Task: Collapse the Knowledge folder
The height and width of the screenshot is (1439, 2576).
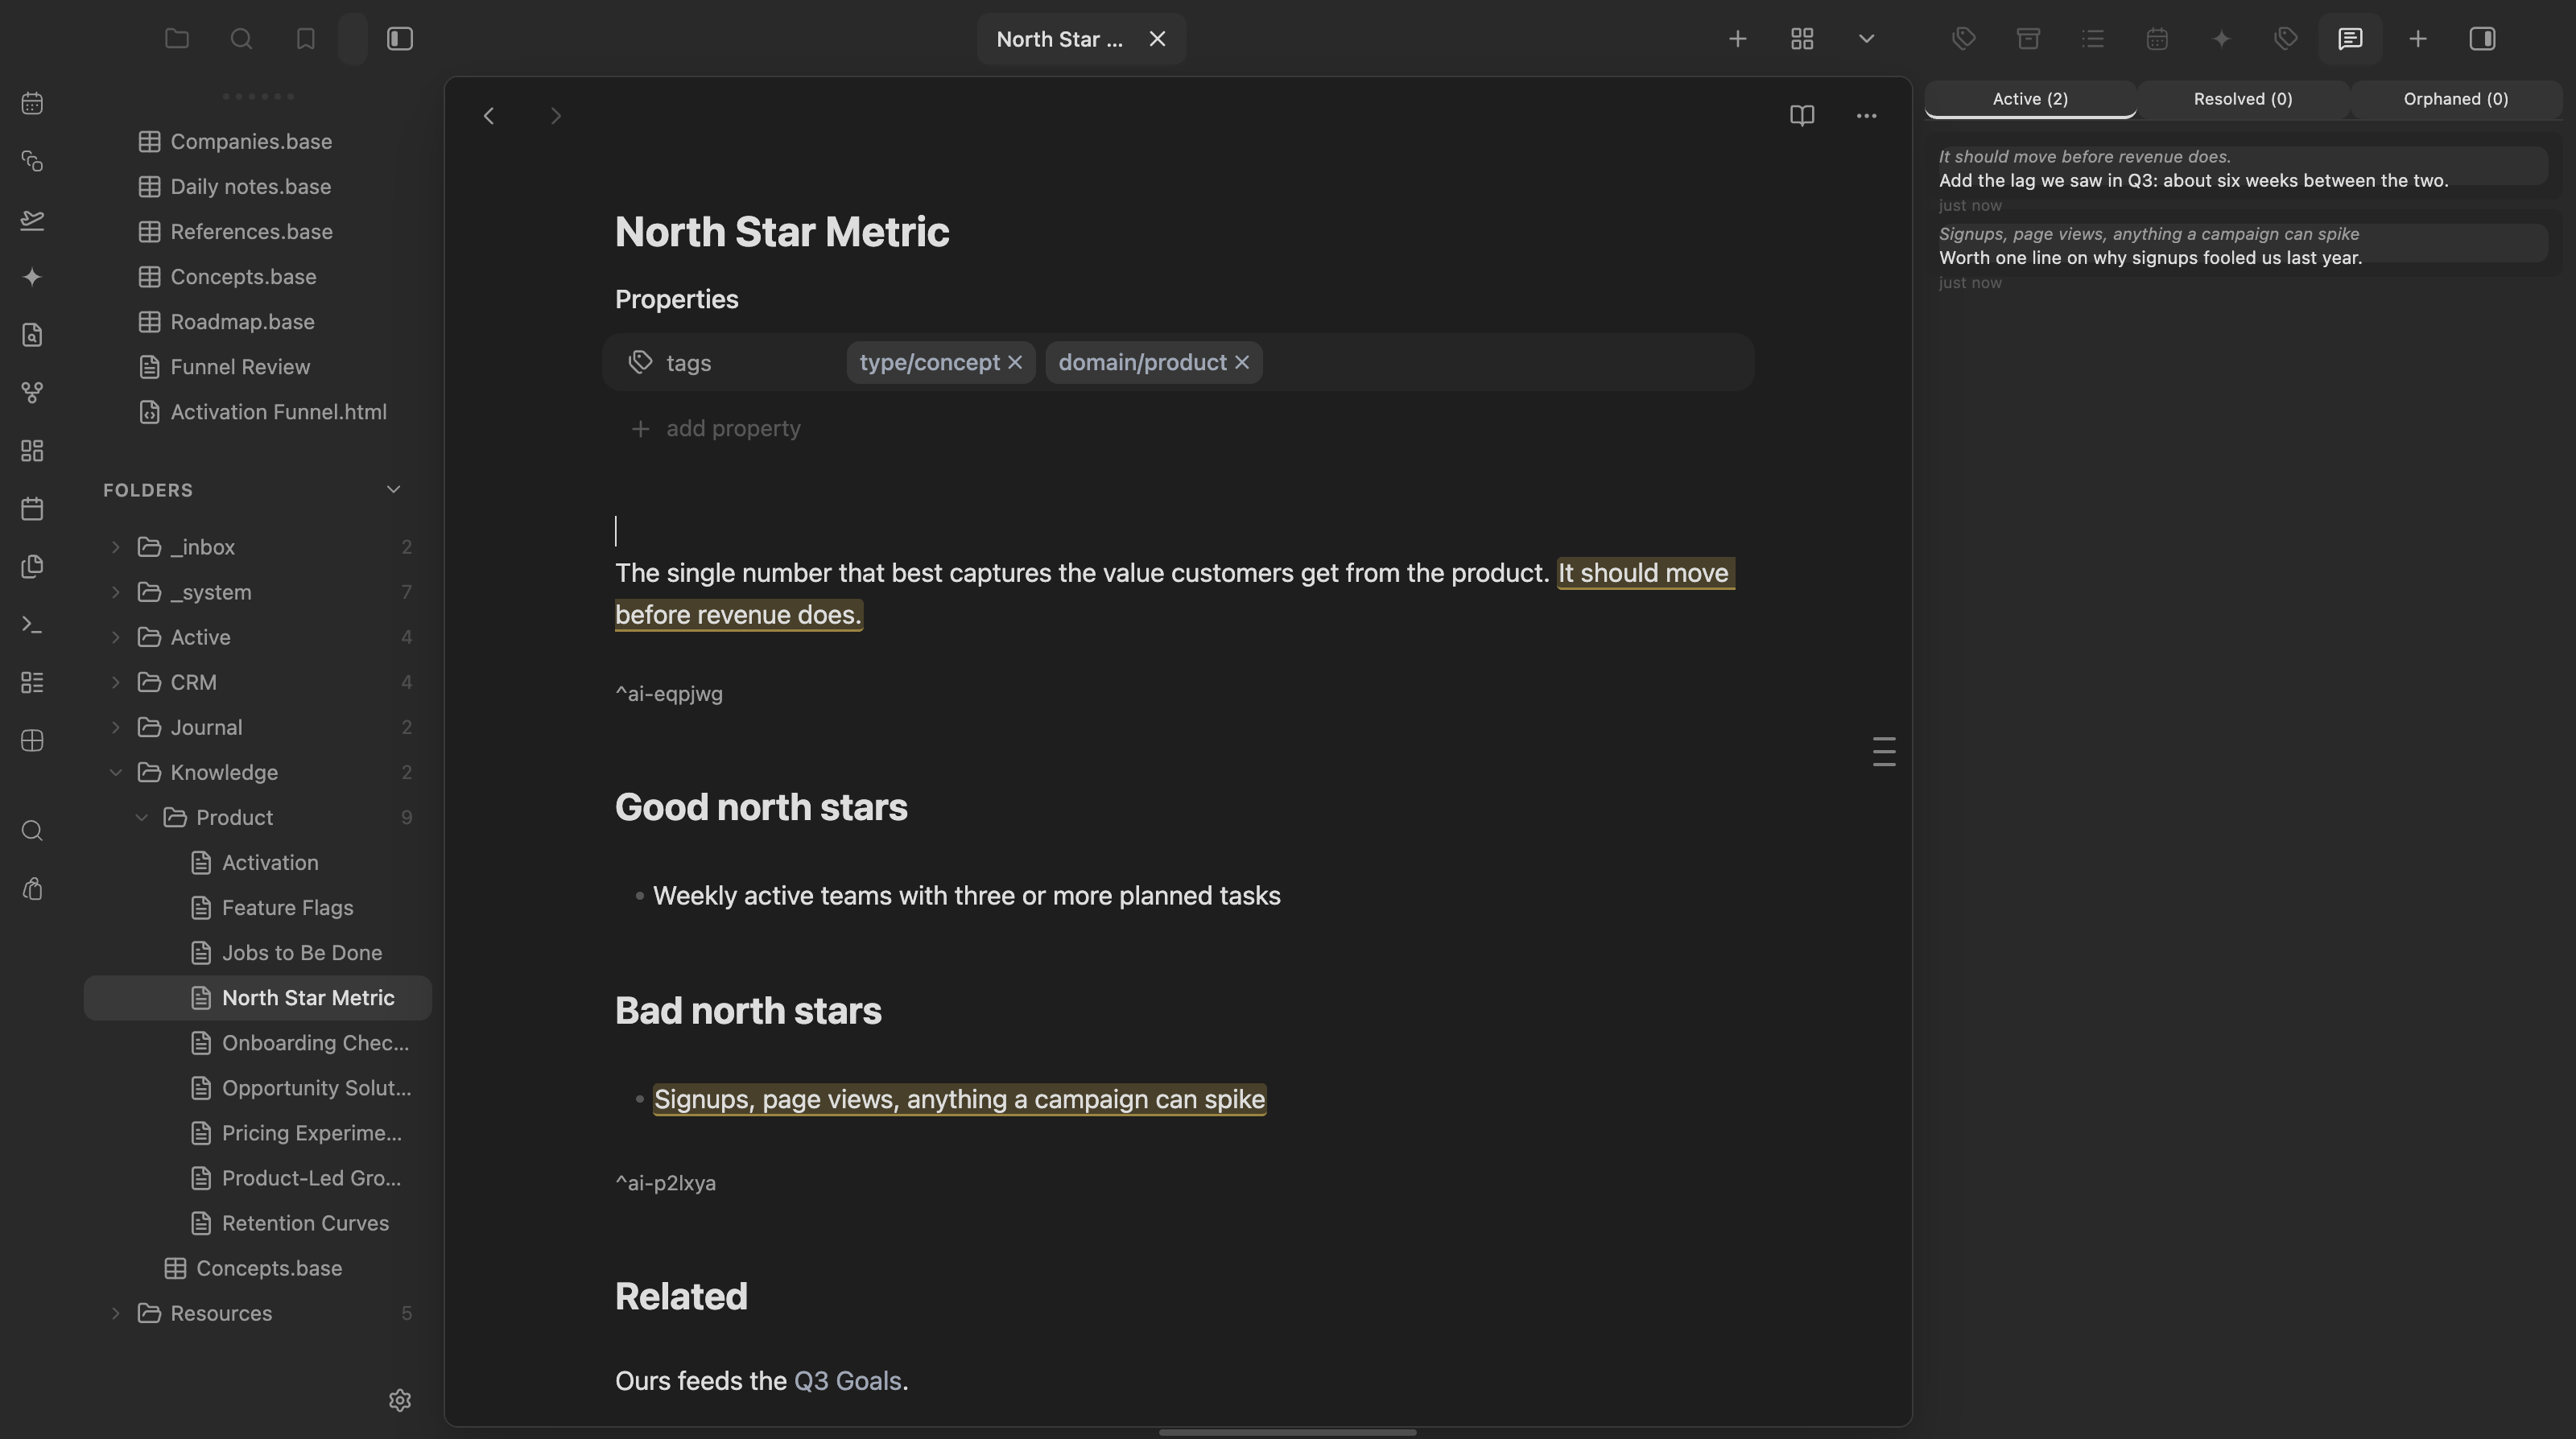Action: (x=115, y=772)
